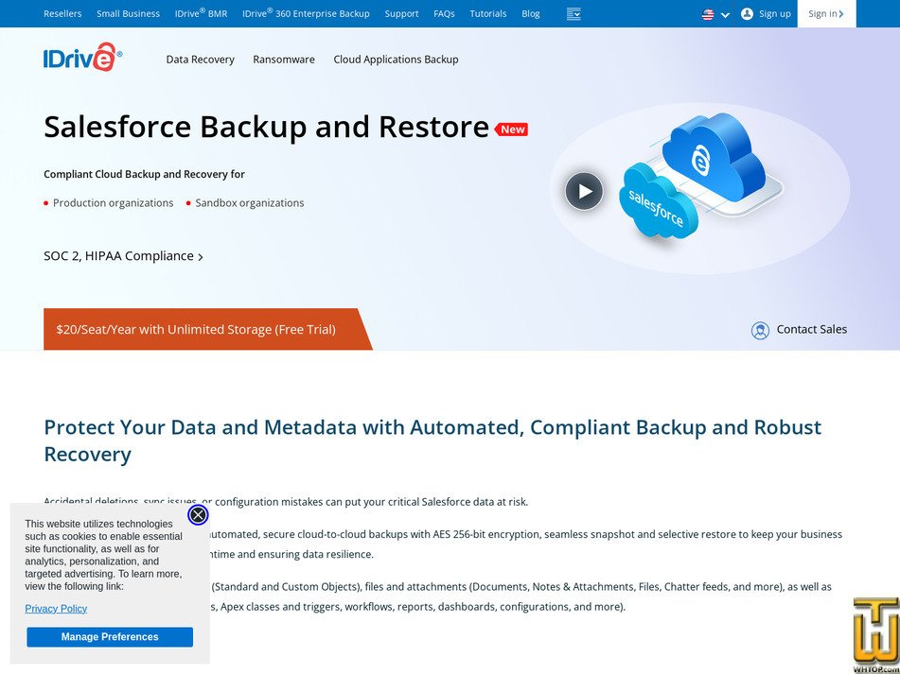Click the $20/Seat/Year Free Trial banner
The height and width of the screenshot is (674, 900).
pos(208,329)
